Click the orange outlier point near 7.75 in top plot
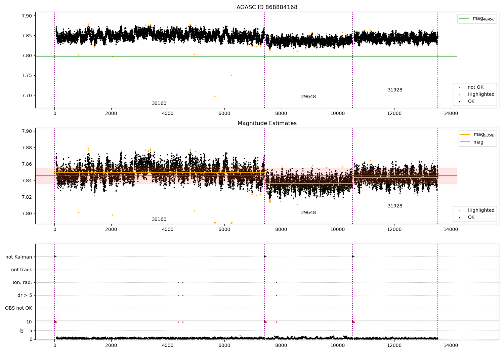Screen dimensions: 504x353 [x=232, y=75]
